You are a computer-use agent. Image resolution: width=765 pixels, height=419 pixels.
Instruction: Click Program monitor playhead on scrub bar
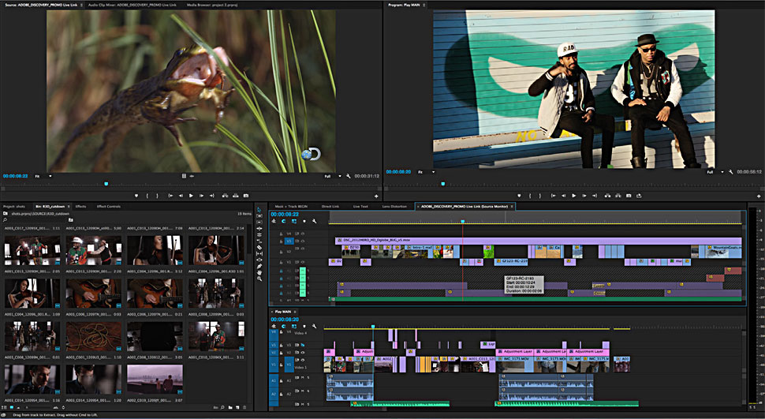pos(443,184)
